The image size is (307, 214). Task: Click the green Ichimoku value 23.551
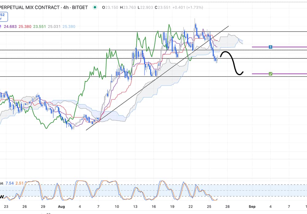[x=40, y=27]
